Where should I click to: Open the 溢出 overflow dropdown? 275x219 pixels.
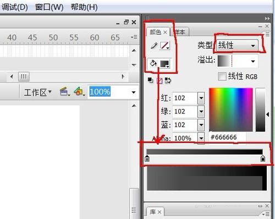238,61
